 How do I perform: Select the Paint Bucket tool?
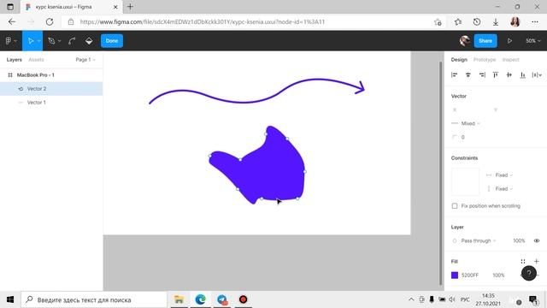[x=89, y=41]
